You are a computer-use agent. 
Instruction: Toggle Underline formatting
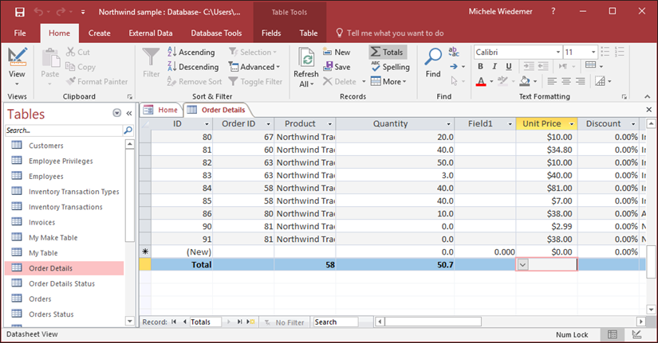509,67
